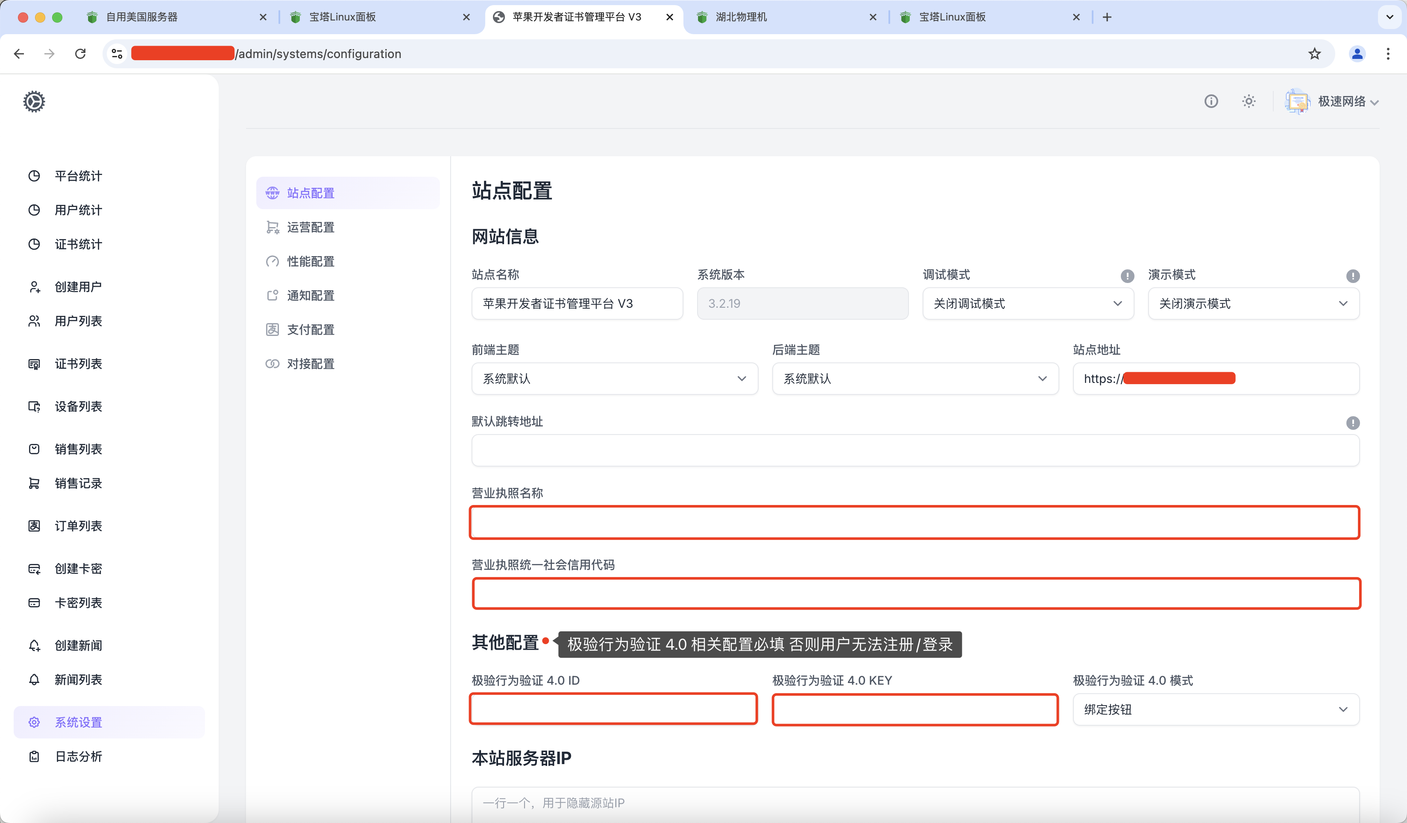Open 卡密列表 card icon
Screen dimensions: 1407x823
(34, 603)
